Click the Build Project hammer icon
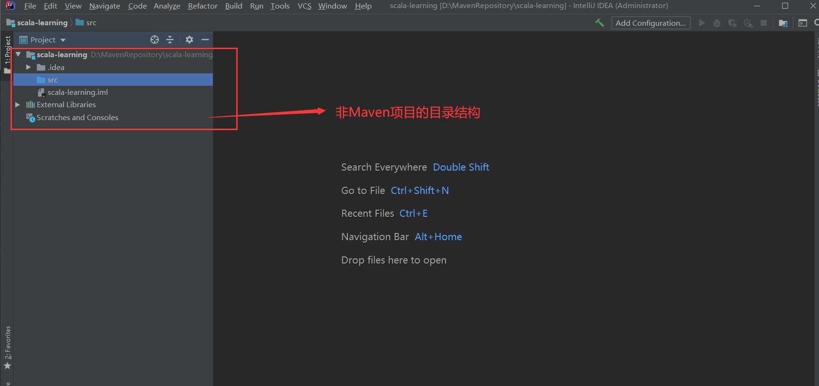 point(599,23)
